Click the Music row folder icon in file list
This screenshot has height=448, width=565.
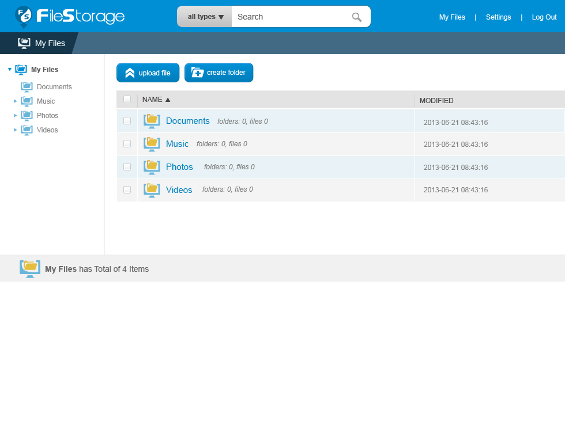(x=152, y=144)
